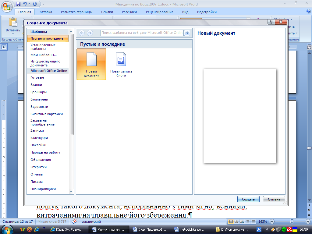The height and width of the screenshot is (234, 312).
Task: Redo via the Quick Access toolbar
Action: pyautogui.click(x=35, y=4)
